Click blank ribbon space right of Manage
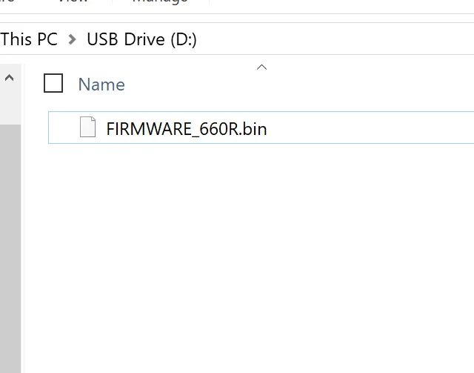Image resolution: width=474 pixels, height=373 pixels. coord(333,3)
